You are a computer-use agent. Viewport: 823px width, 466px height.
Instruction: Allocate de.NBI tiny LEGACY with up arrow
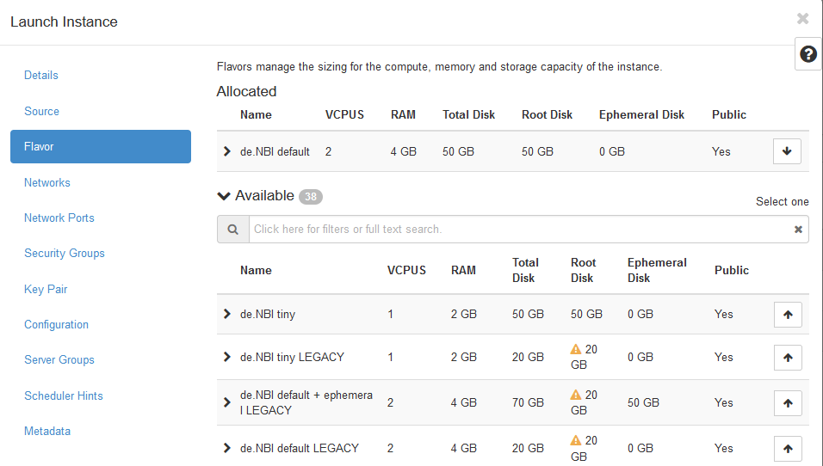pyautogui.click(x=787, y=358)
